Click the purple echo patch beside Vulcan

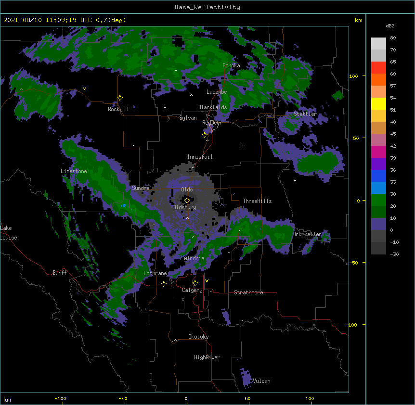[x=246, y=377]
